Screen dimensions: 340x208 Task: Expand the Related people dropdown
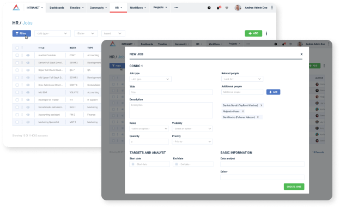coord(242,79)
